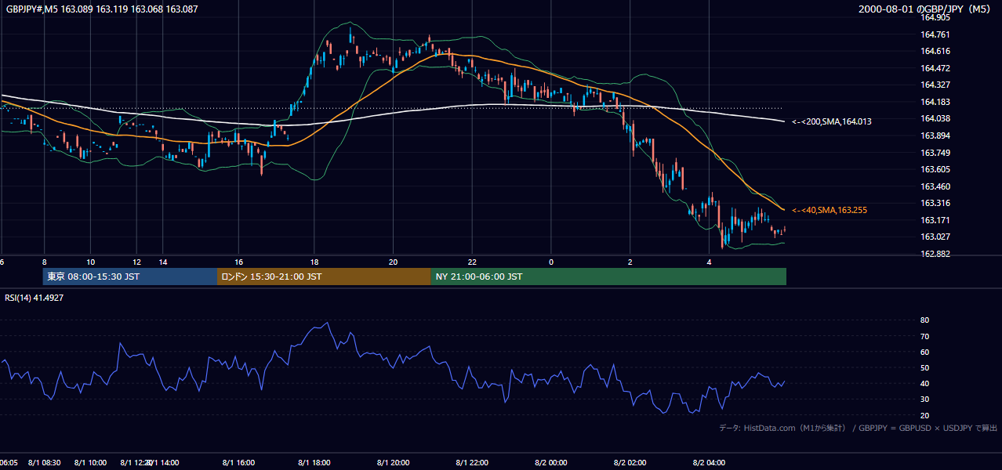Click the 8/1 16:00 date label

coord(238,463)
